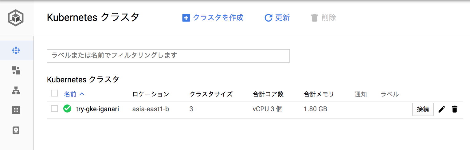Viewport: 470px width, 150px height.
Task: Click the ロケーション column header
Action: [151, 94]
